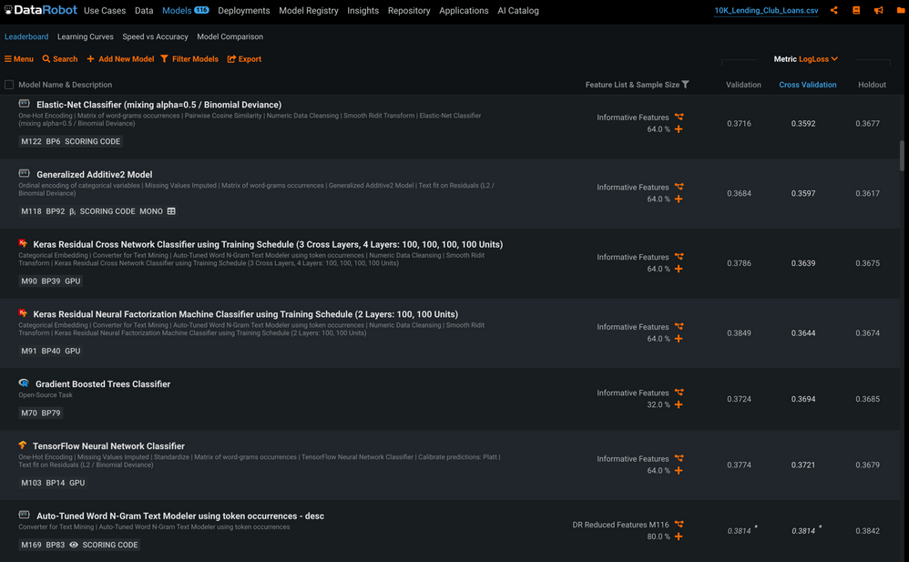
Task: Click the documentation book icon in top bar
Action: pyautogui.click(x=856, y=11)
